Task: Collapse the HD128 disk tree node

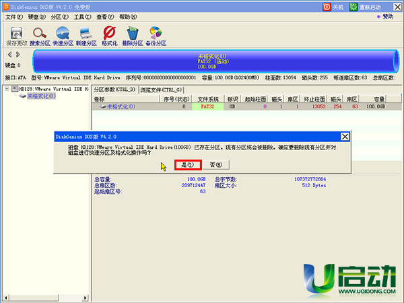Action: (7, 89)
